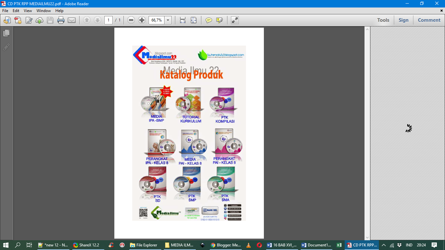
Task: Click IND input language indicator
Action: (x=409, y=245)
